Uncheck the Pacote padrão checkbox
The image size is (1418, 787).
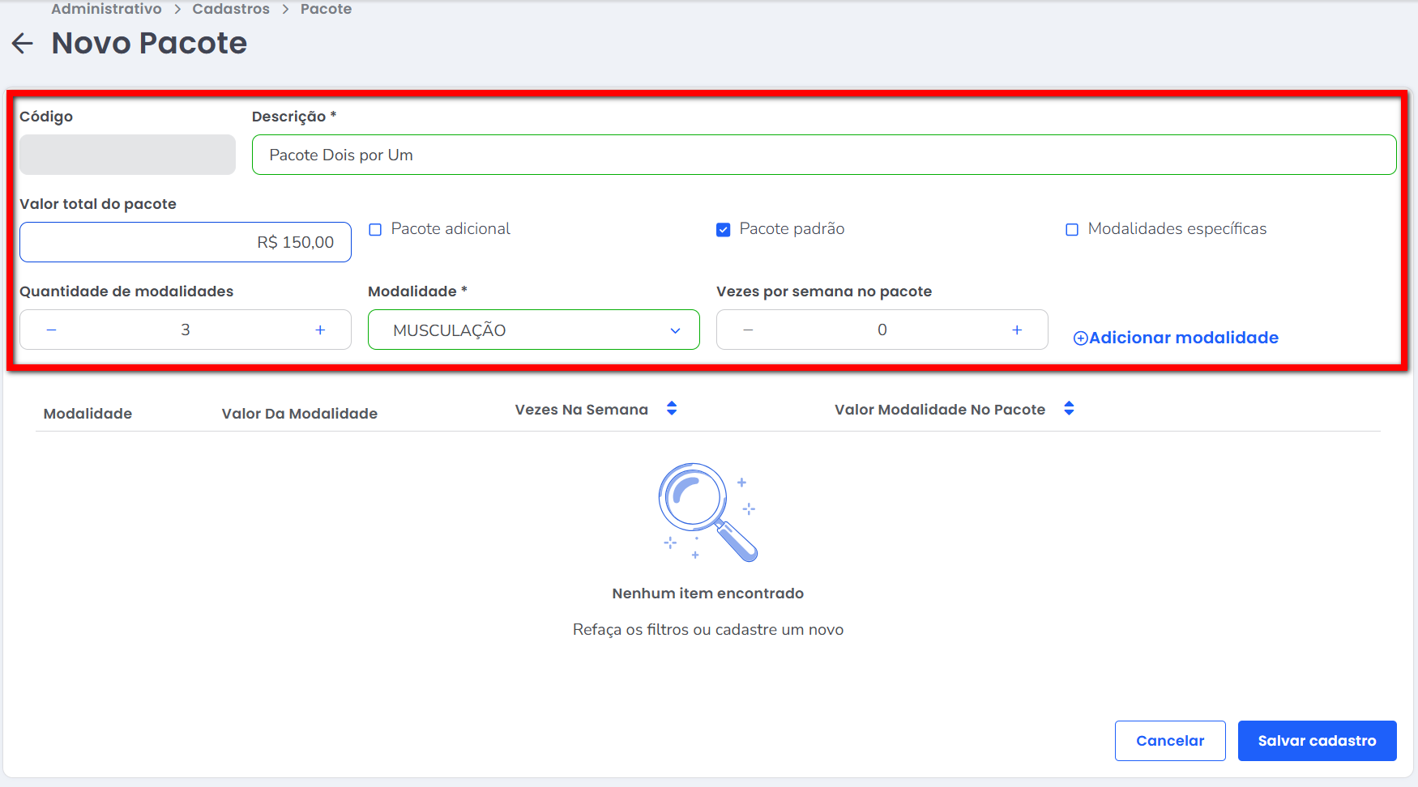(x=724, y=230)
